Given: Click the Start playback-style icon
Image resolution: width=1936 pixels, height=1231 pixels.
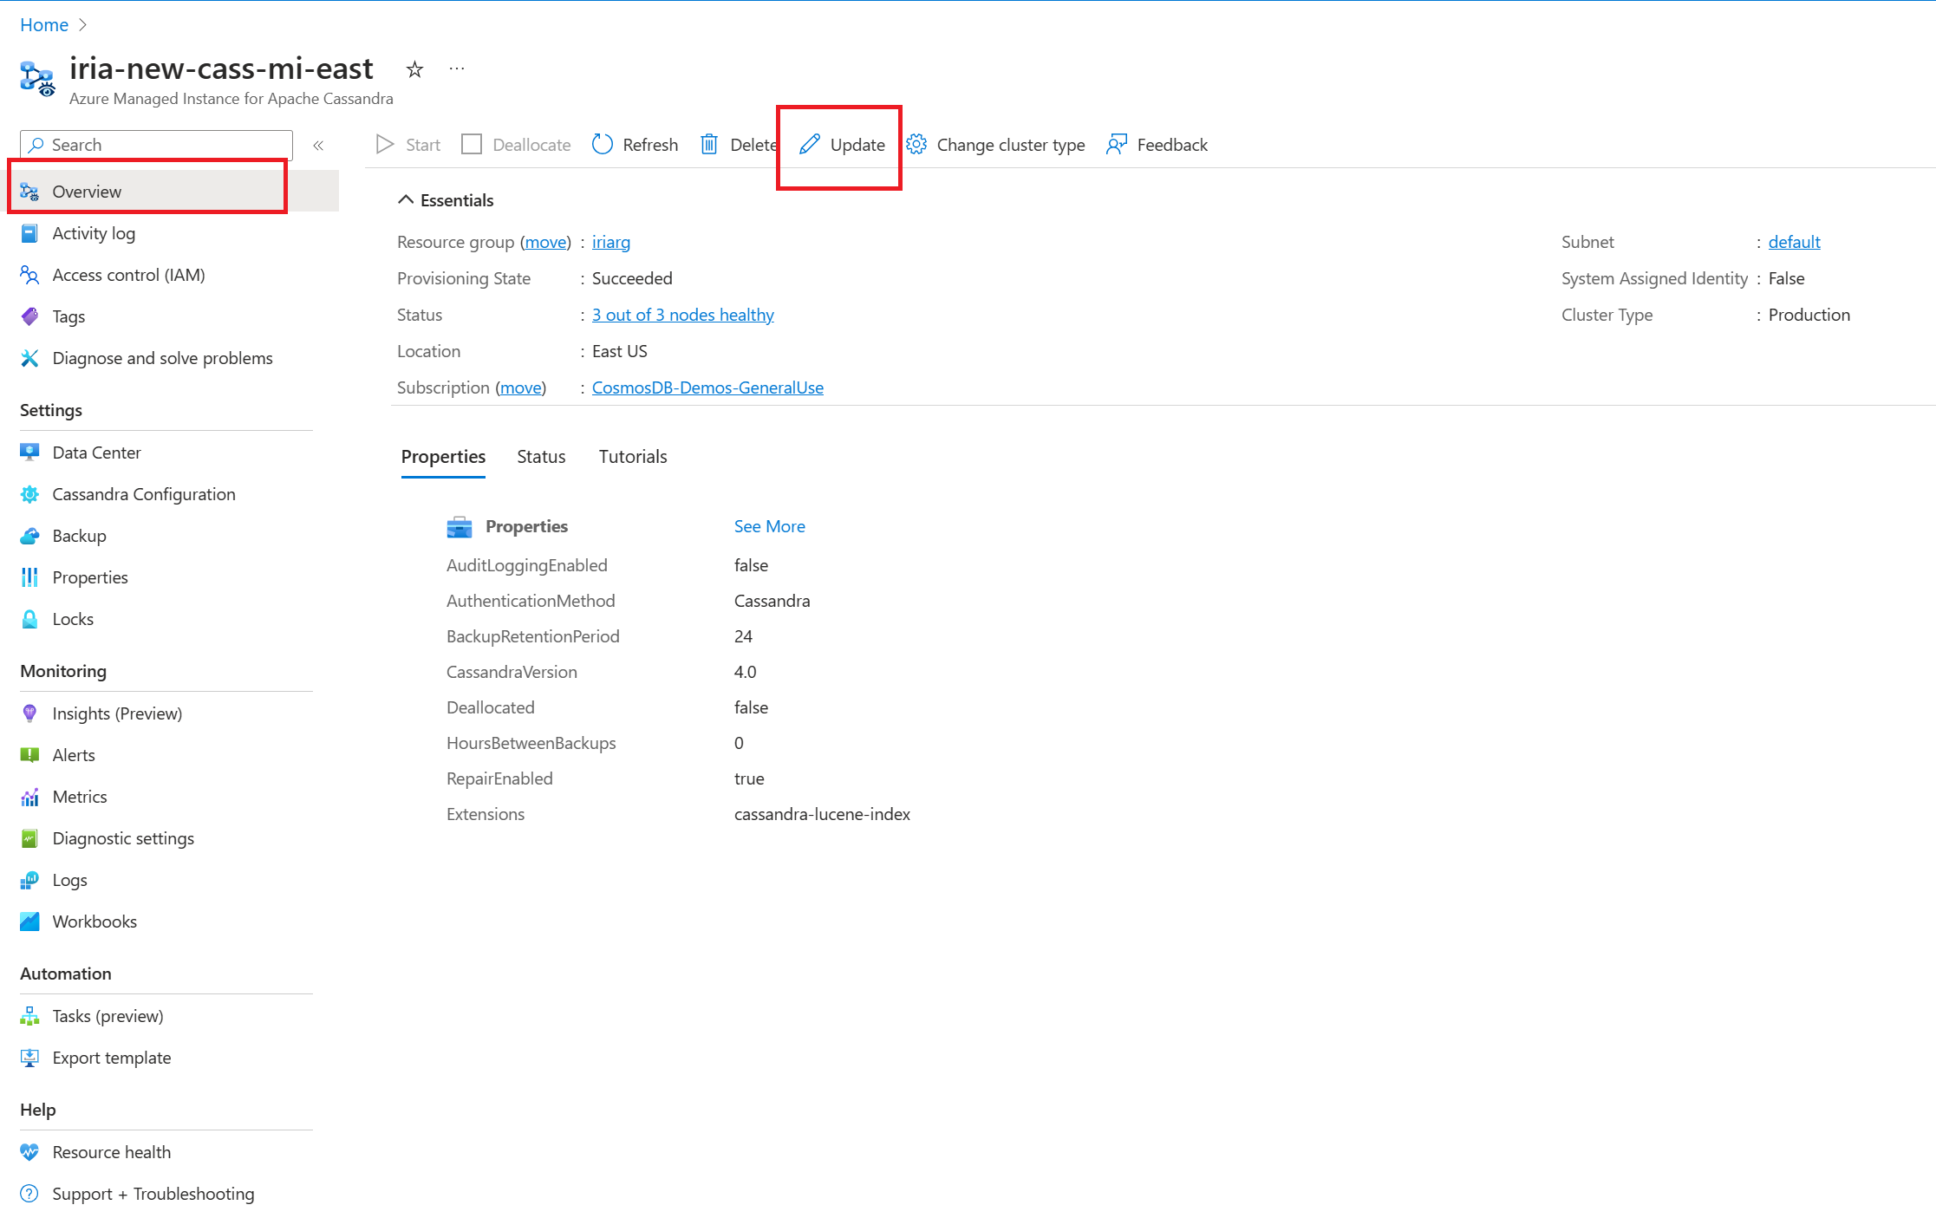Looking at the screenshot, I should point(385,144).
